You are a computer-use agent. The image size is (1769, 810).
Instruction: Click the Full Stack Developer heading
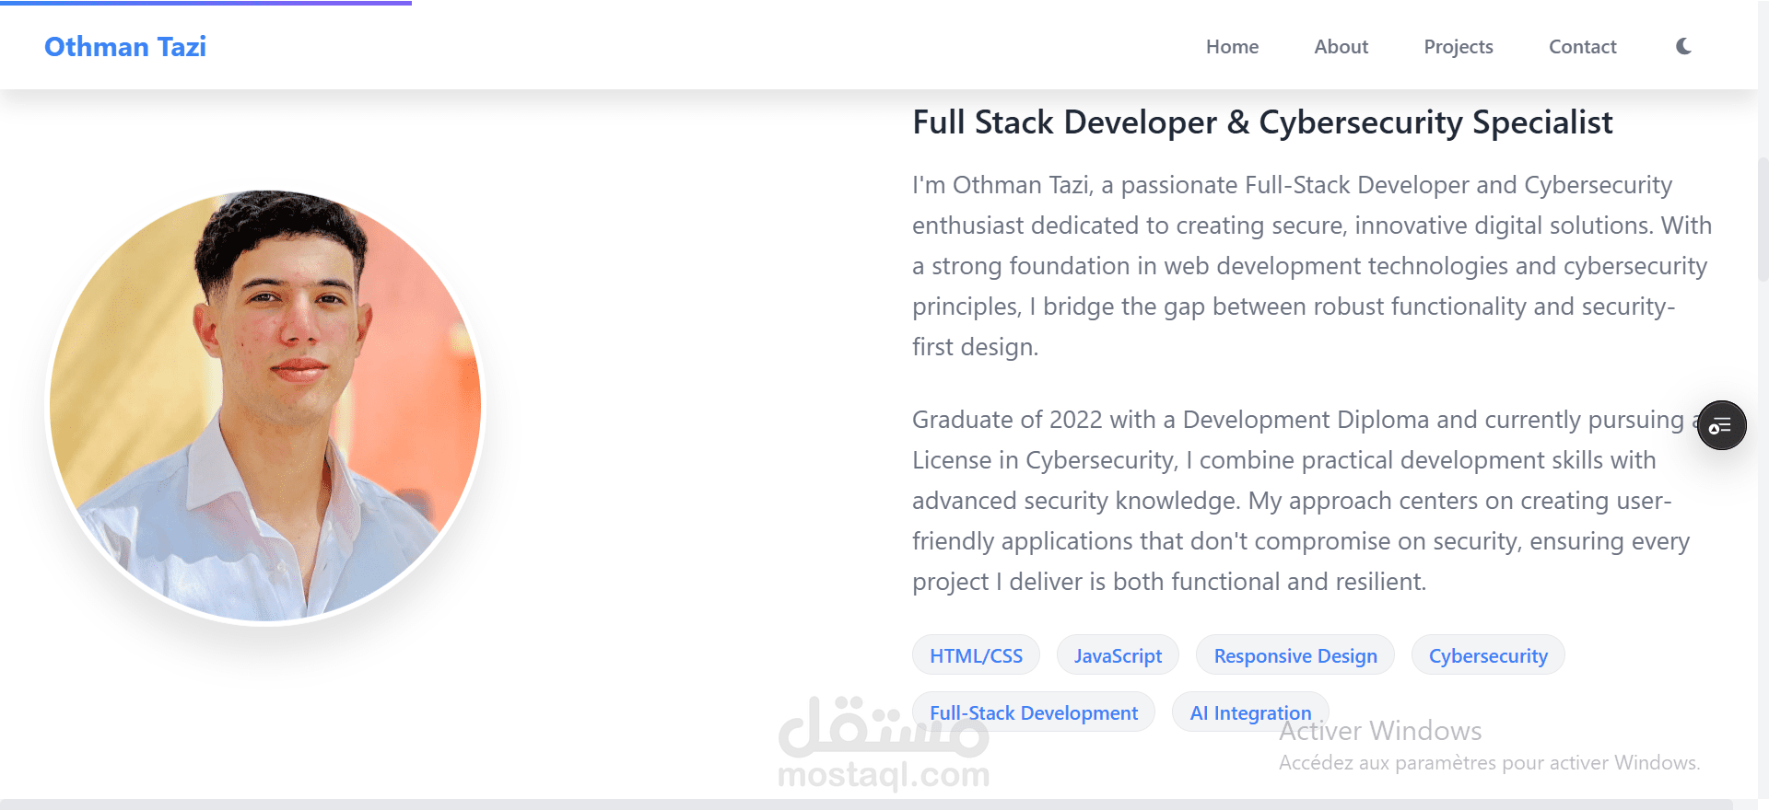(1261, 122)
